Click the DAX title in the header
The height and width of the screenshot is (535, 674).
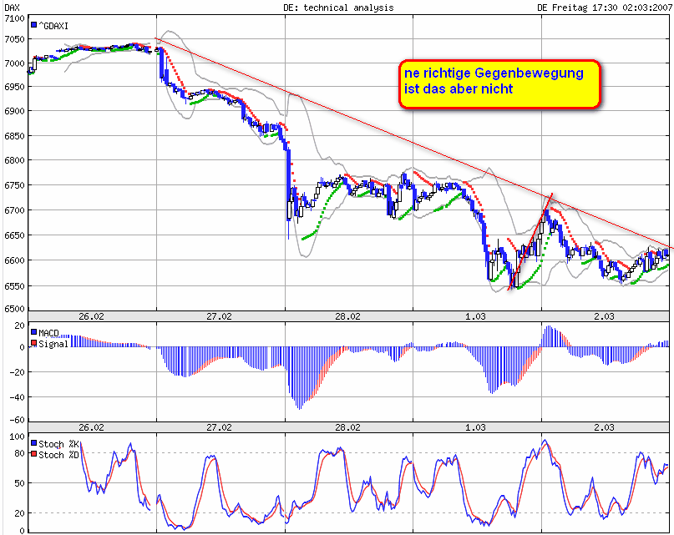[12, 8]
